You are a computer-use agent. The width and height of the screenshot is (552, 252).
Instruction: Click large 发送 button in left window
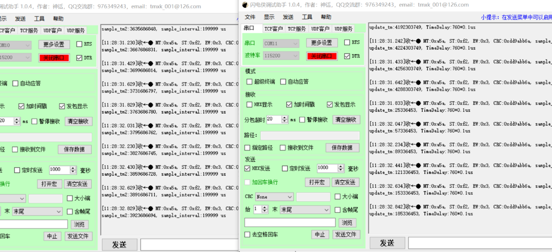click(120, 245)
